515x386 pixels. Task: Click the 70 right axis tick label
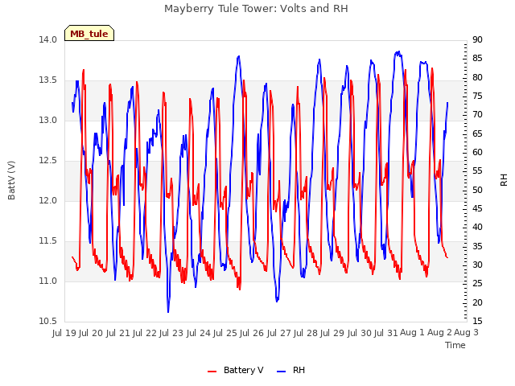(x=477, y=115)
